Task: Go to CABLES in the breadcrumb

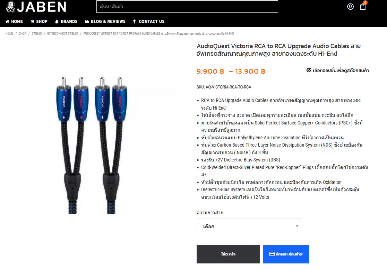Action: 37,34
